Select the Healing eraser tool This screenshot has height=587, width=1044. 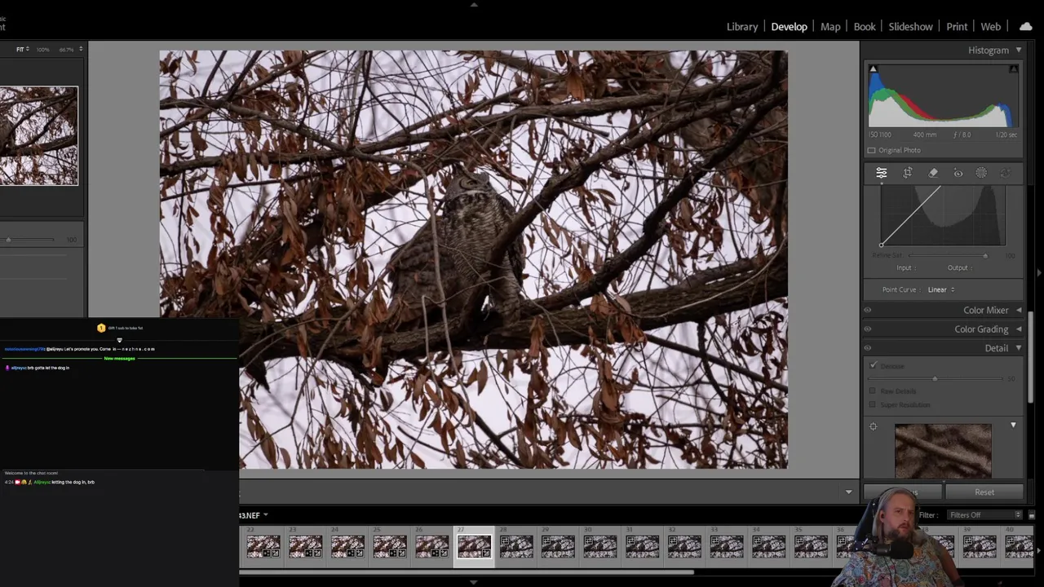tap(933, 173)
